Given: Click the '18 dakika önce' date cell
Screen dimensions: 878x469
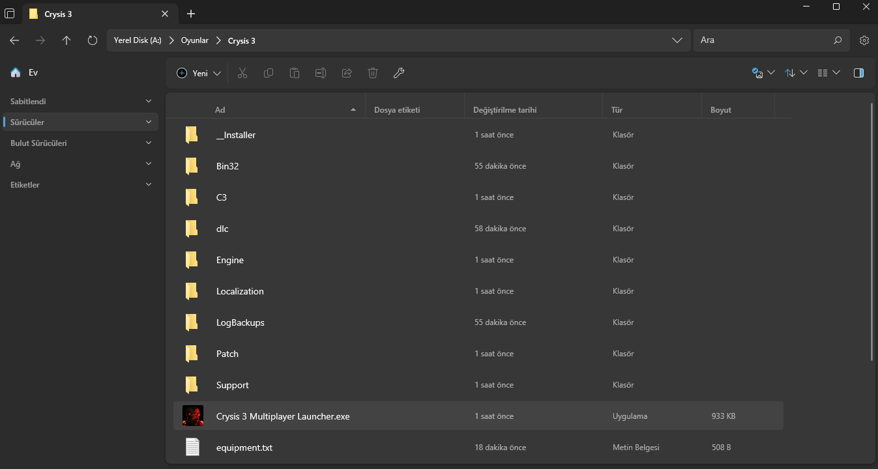Looking at the screenshot, I should click(500, 448).
